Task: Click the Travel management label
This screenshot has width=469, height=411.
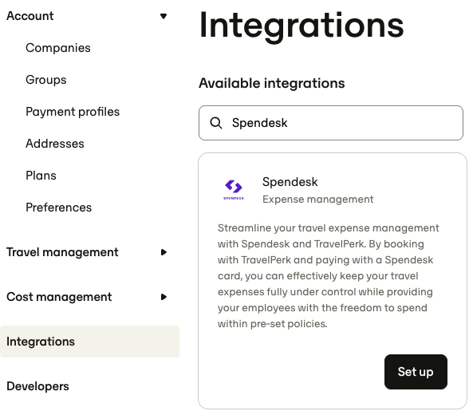Action: point(62,252)
